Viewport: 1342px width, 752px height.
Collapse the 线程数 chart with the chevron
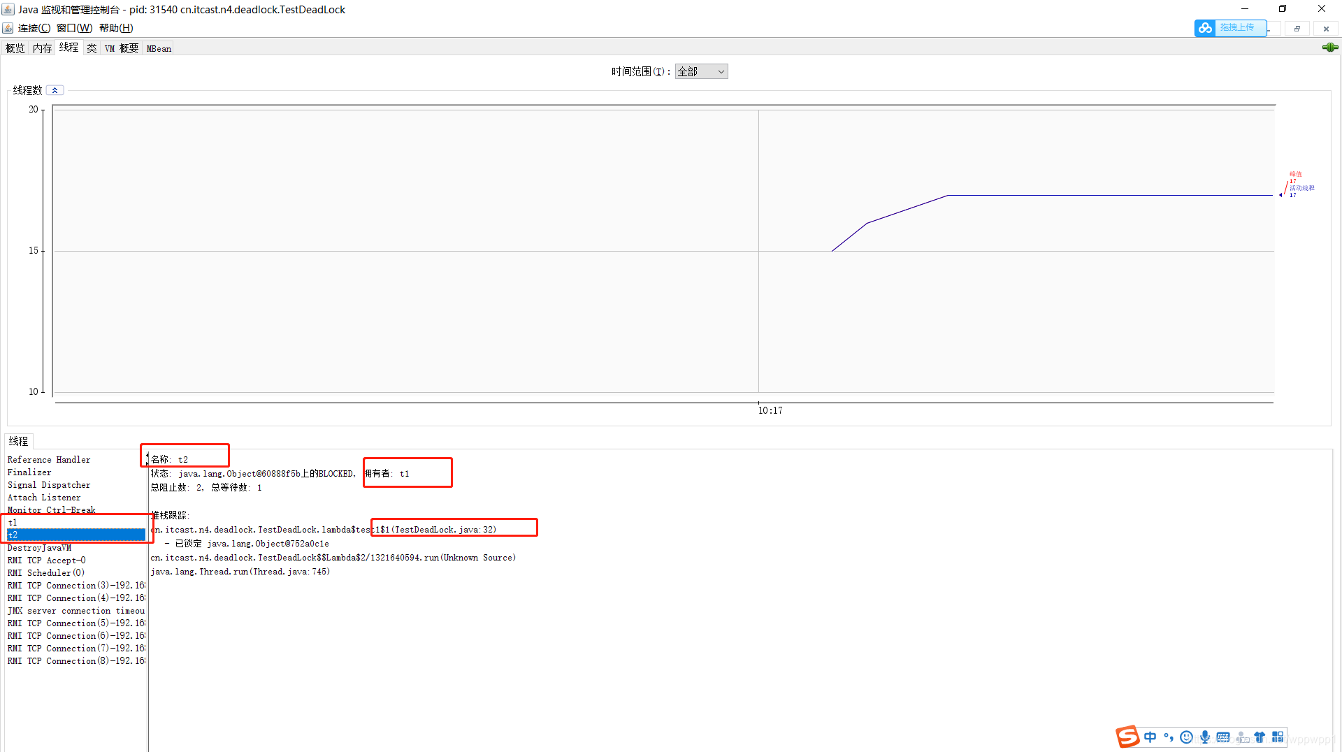55,89
